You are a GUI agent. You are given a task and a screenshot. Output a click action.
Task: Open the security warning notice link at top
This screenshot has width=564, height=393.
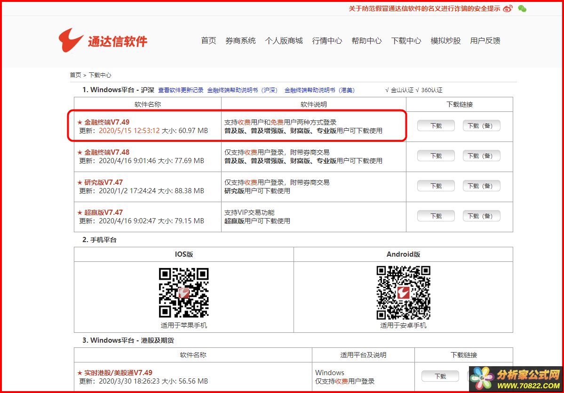424,8
